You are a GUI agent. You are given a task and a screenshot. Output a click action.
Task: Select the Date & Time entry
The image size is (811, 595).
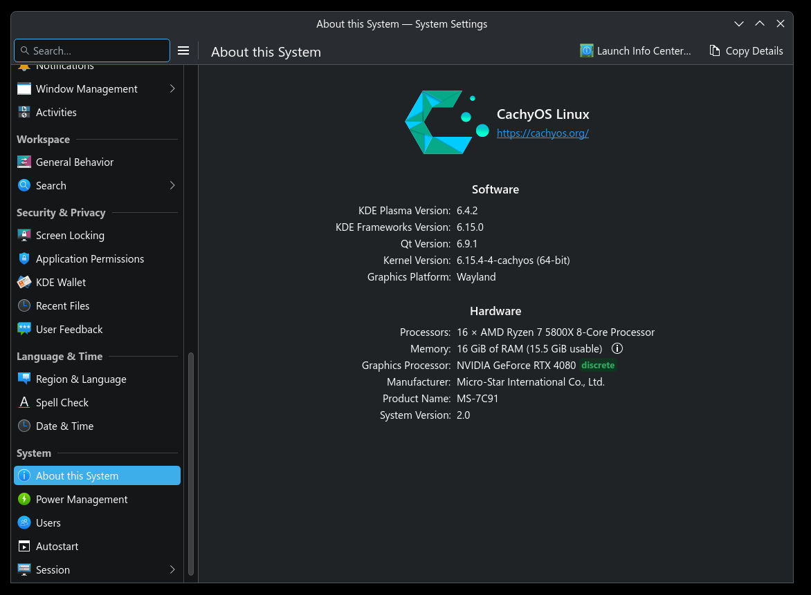(x=98, y=426)
